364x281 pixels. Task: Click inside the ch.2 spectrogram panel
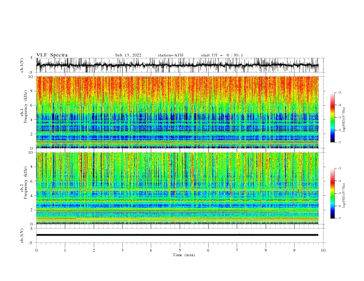177,188
